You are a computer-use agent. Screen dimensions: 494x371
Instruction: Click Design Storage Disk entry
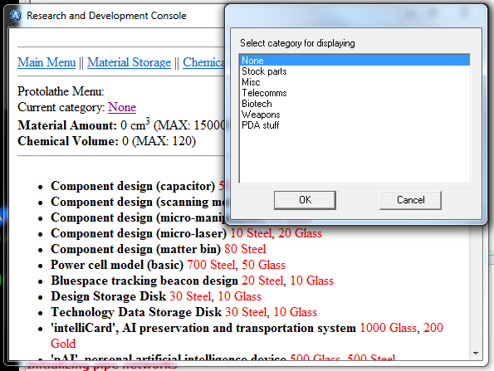click(109, 296)
